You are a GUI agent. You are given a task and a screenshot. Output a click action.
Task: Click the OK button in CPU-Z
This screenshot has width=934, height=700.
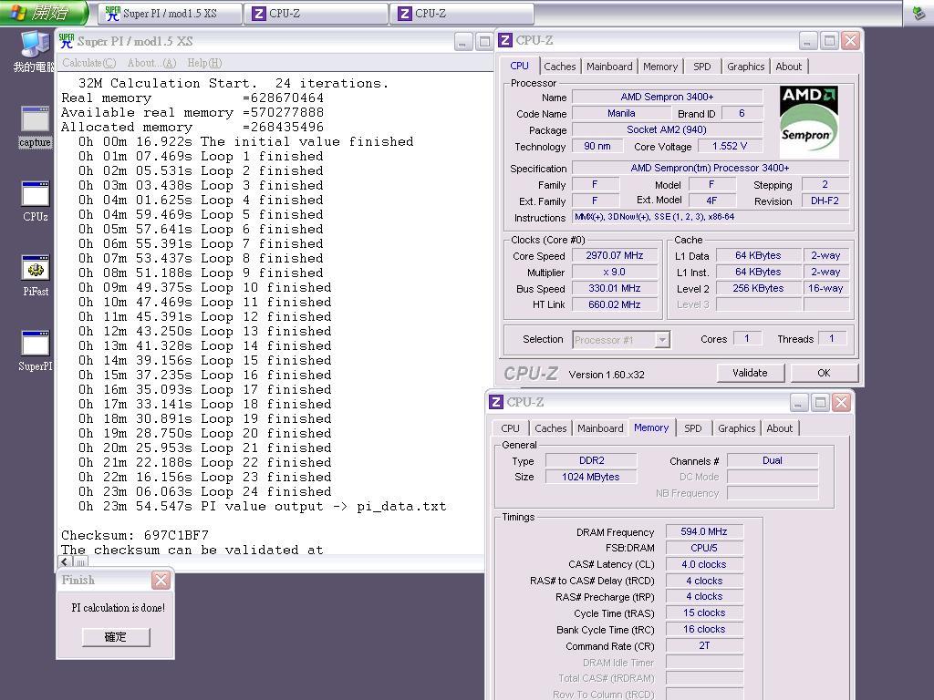tap(824, 373)
